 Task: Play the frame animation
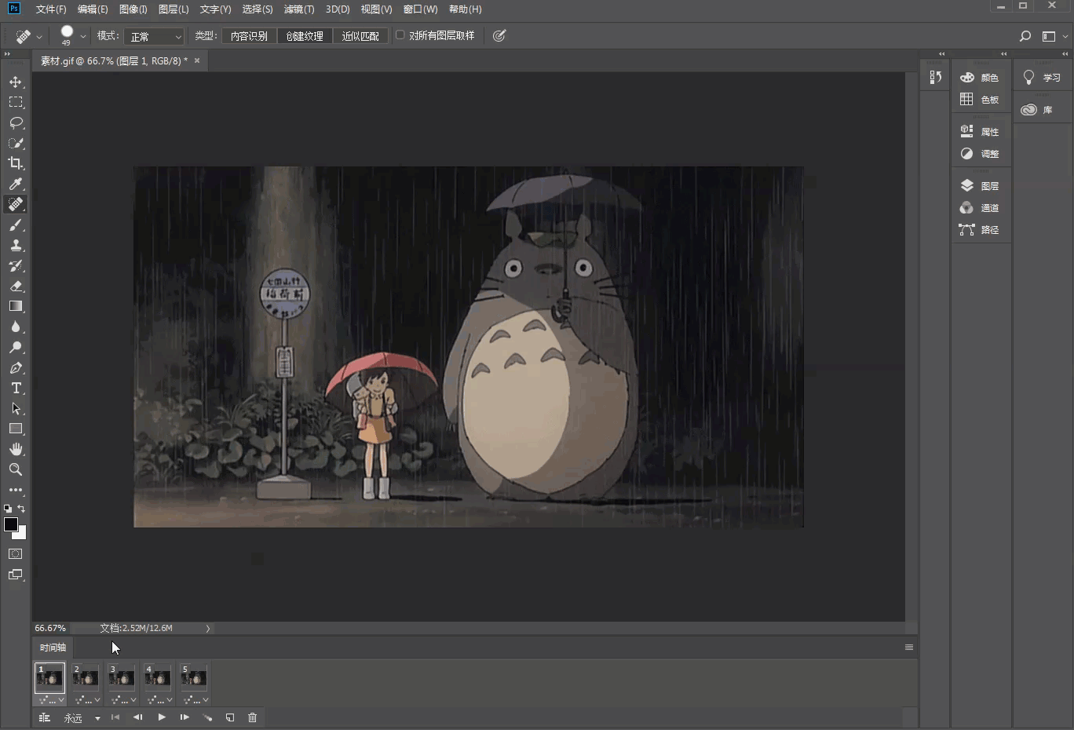161,717
